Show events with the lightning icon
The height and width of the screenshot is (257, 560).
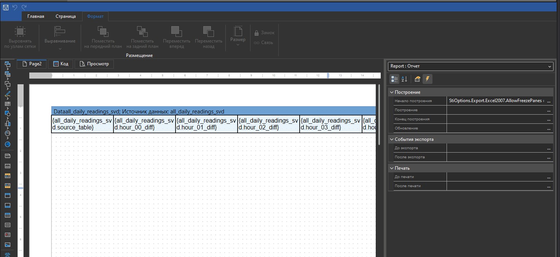click(x=428, y=79)
